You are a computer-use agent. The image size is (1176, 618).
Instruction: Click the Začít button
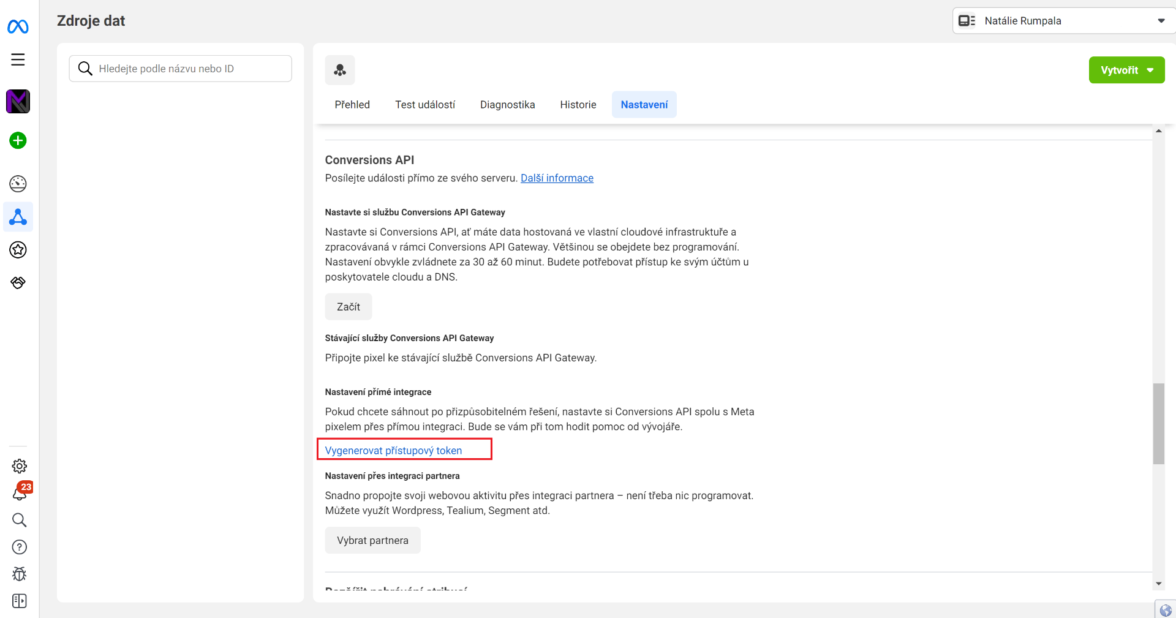349,307
